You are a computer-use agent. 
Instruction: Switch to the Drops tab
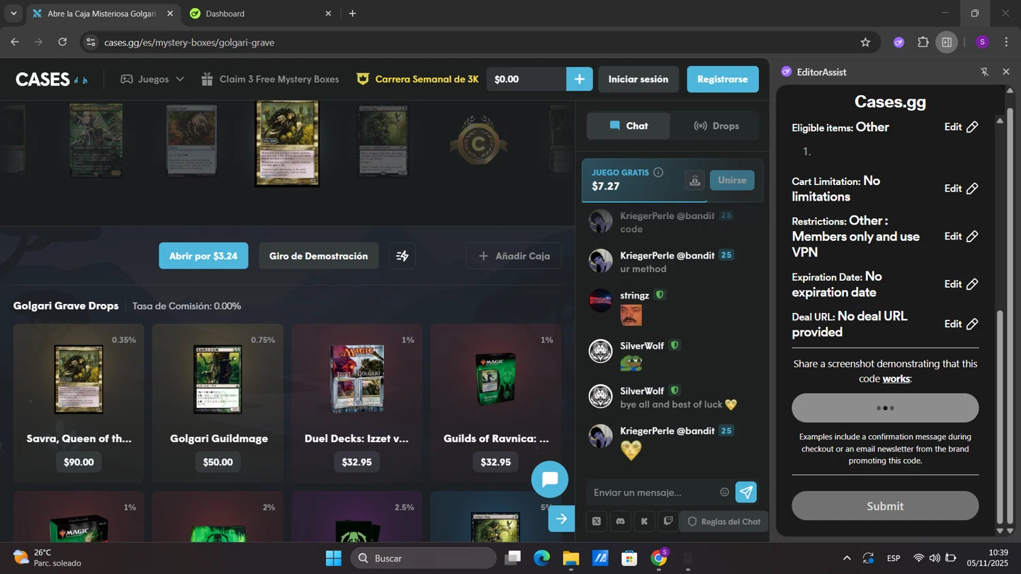click(716, 126)
